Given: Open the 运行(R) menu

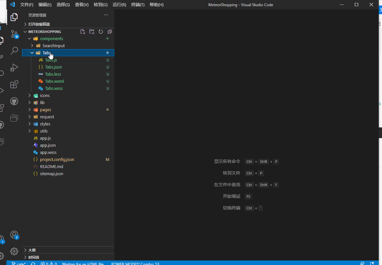Looking at the screenshot, I should coord(119,5).
